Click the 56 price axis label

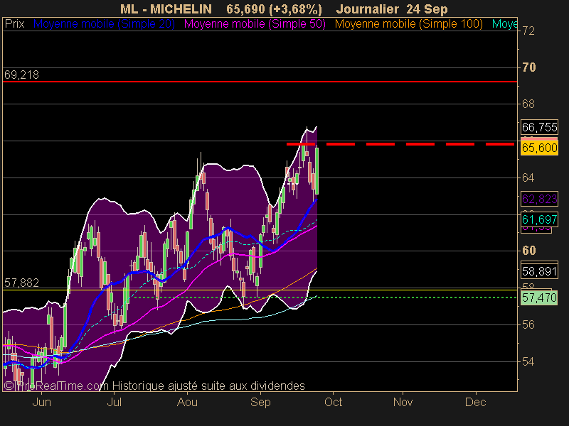tap(528, 325)
